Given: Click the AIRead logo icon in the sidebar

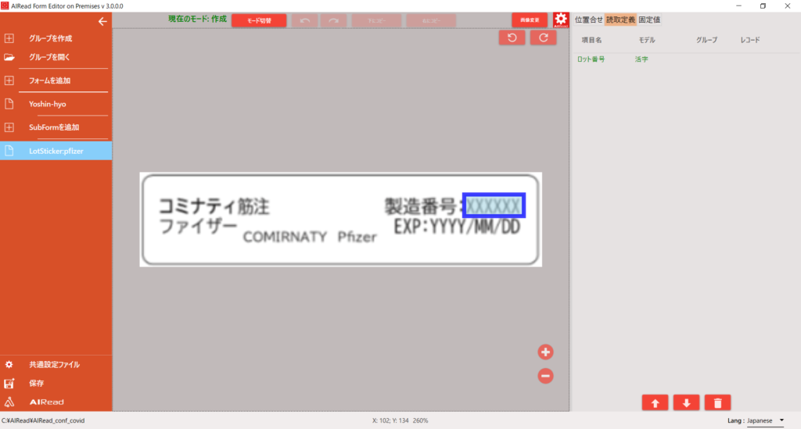Looking at the screenshot, I should [x=9, y=402].
